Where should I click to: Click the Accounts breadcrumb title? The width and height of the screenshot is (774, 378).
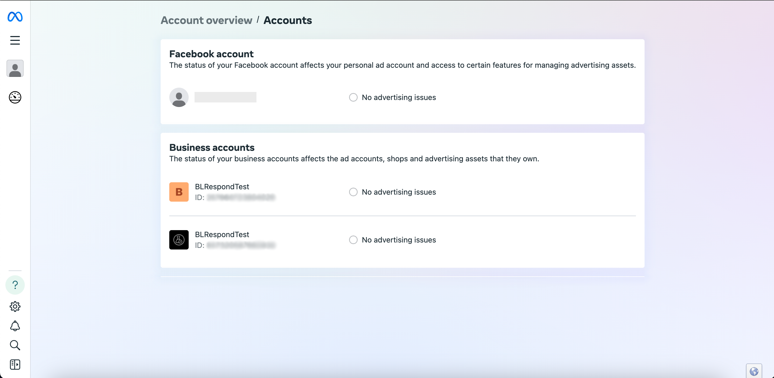287,20
